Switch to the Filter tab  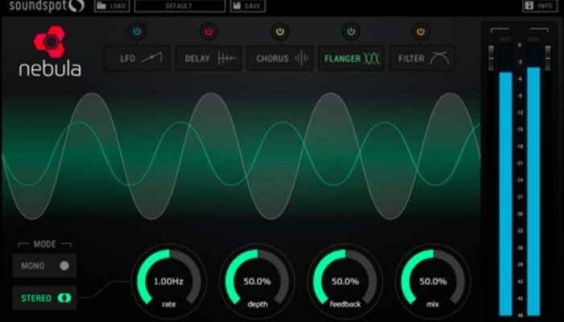coord(422,58)
